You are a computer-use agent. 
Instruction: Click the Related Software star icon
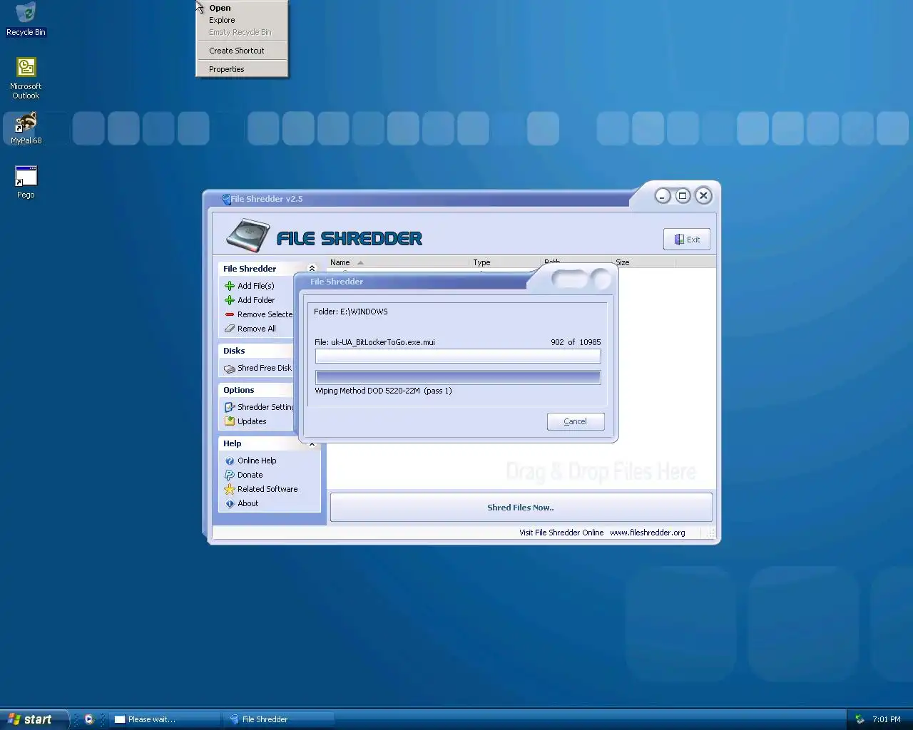tap(230, 489)
